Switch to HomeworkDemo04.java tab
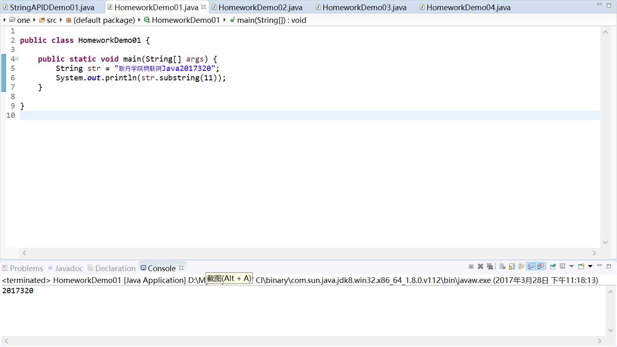Image resolution: width=617 pixels, height=347 pixels. tap(468, 7)
